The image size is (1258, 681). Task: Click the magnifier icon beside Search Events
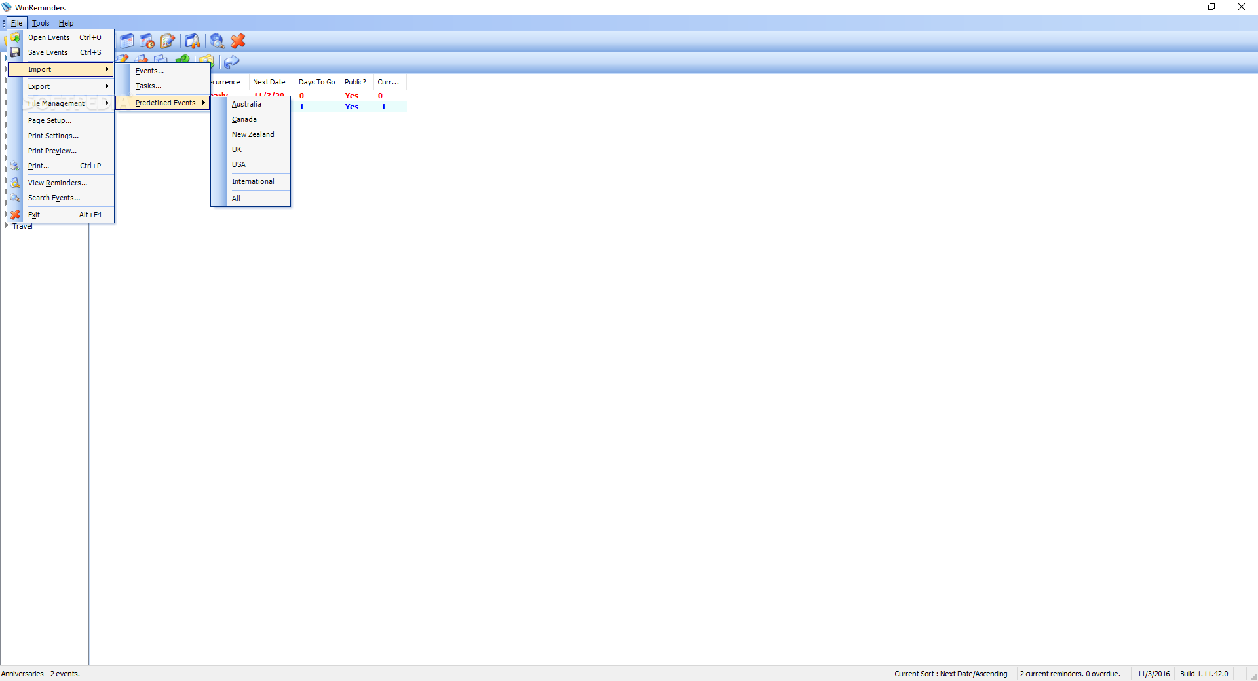click(15, 198)
